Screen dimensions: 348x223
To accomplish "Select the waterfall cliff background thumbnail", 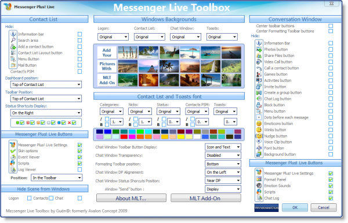I will [211, 66].
